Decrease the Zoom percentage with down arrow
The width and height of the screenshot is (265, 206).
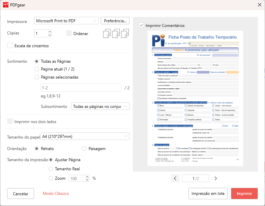pyautogui.click(x=87, y=180)
